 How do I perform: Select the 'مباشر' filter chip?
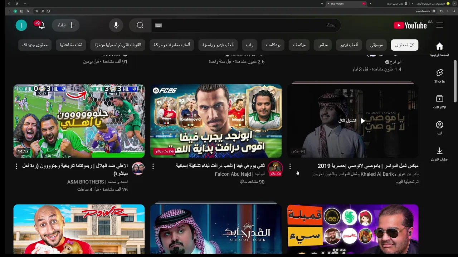tap(323, 45)
